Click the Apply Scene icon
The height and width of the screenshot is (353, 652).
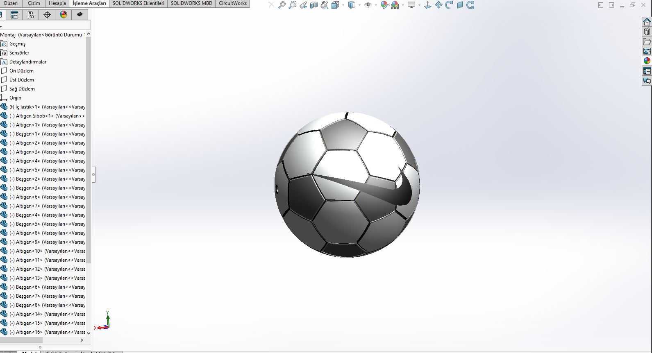click(x=395, y=5)
